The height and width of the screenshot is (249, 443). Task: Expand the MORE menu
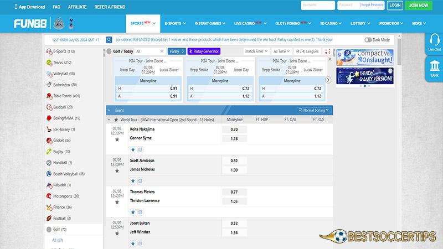point(419,23)
